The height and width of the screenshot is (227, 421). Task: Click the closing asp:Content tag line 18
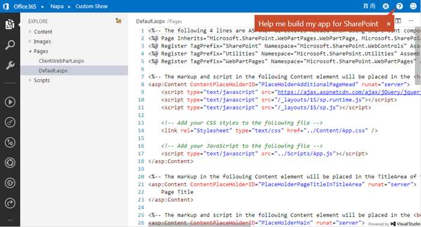(171, 161)
